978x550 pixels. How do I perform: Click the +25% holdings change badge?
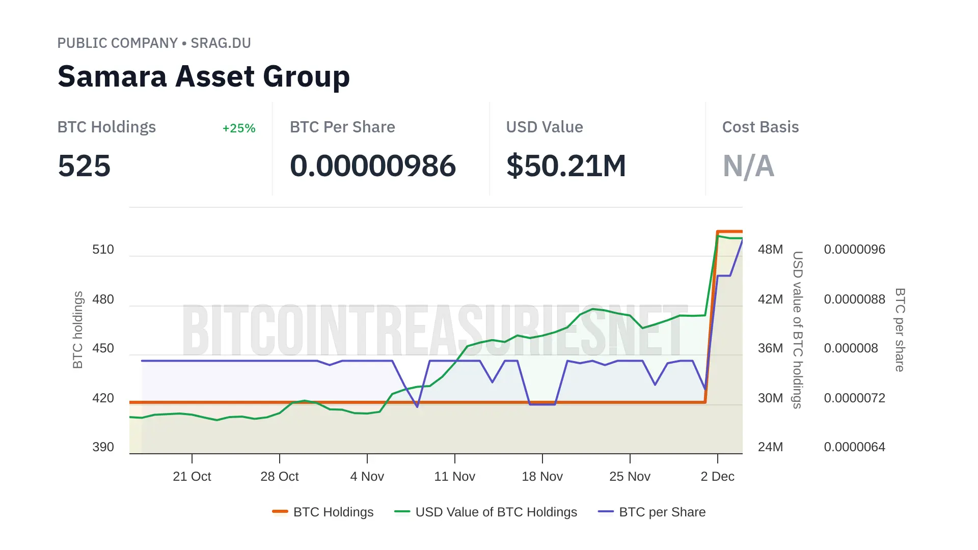pos(238,128)
